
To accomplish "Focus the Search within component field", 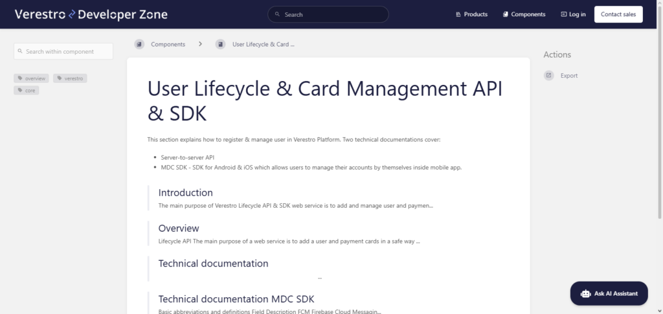I will coord(63,51).
